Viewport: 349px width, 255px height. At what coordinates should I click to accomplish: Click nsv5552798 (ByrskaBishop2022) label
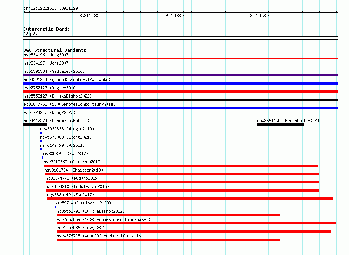click(91, 211)
